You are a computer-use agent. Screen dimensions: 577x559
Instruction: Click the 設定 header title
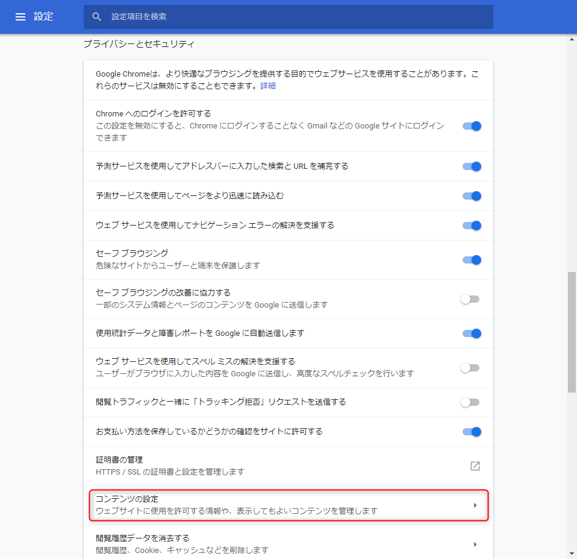(43, 16)
